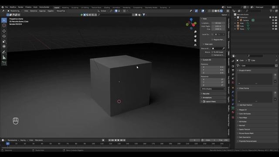
Task: Select the 3D Cursor tool
Action: point(4,25)
